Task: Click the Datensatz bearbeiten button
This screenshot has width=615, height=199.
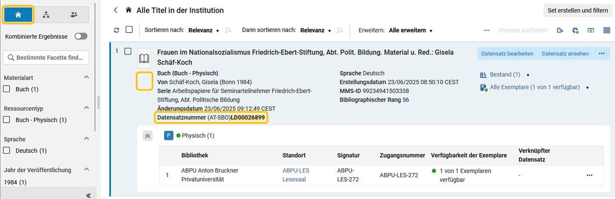Action: pos(507,53)
